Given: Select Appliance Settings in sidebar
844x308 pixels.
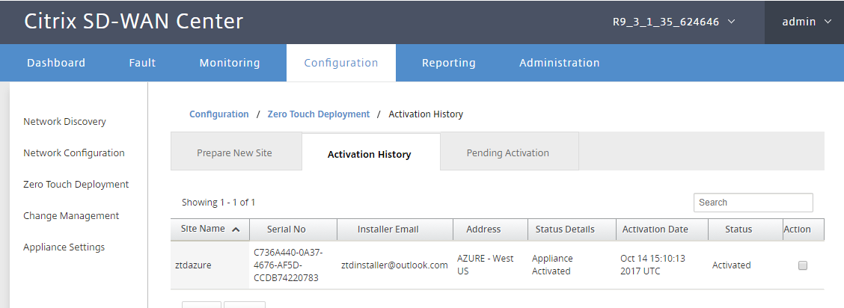Looking at the screenshot, I should click(x=64, y=247).
